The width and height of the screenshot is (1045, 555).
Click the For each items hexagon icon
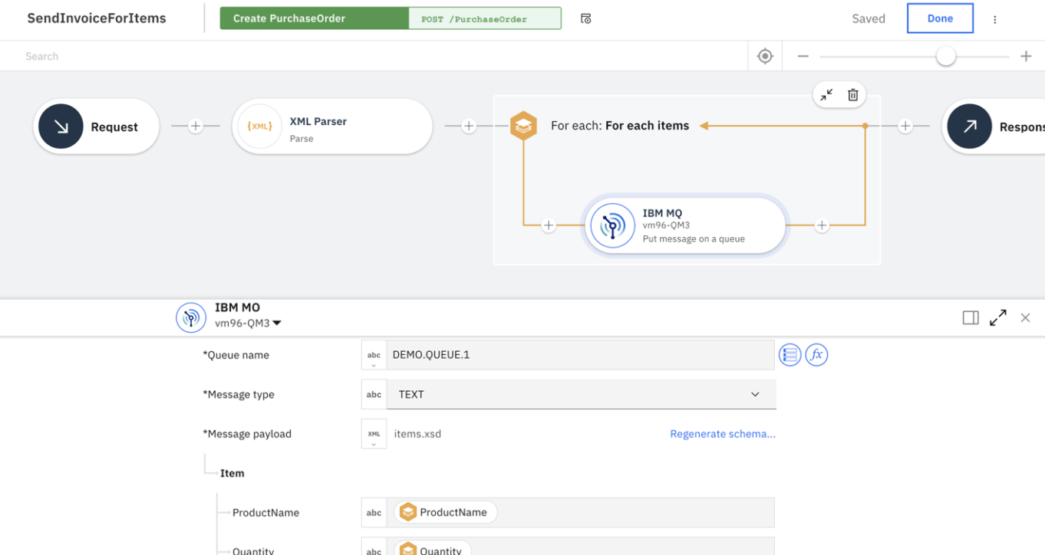[523, 126]
